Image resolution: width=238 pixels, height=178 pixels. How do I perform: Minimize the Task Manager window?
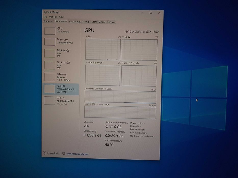coord(142,13)
